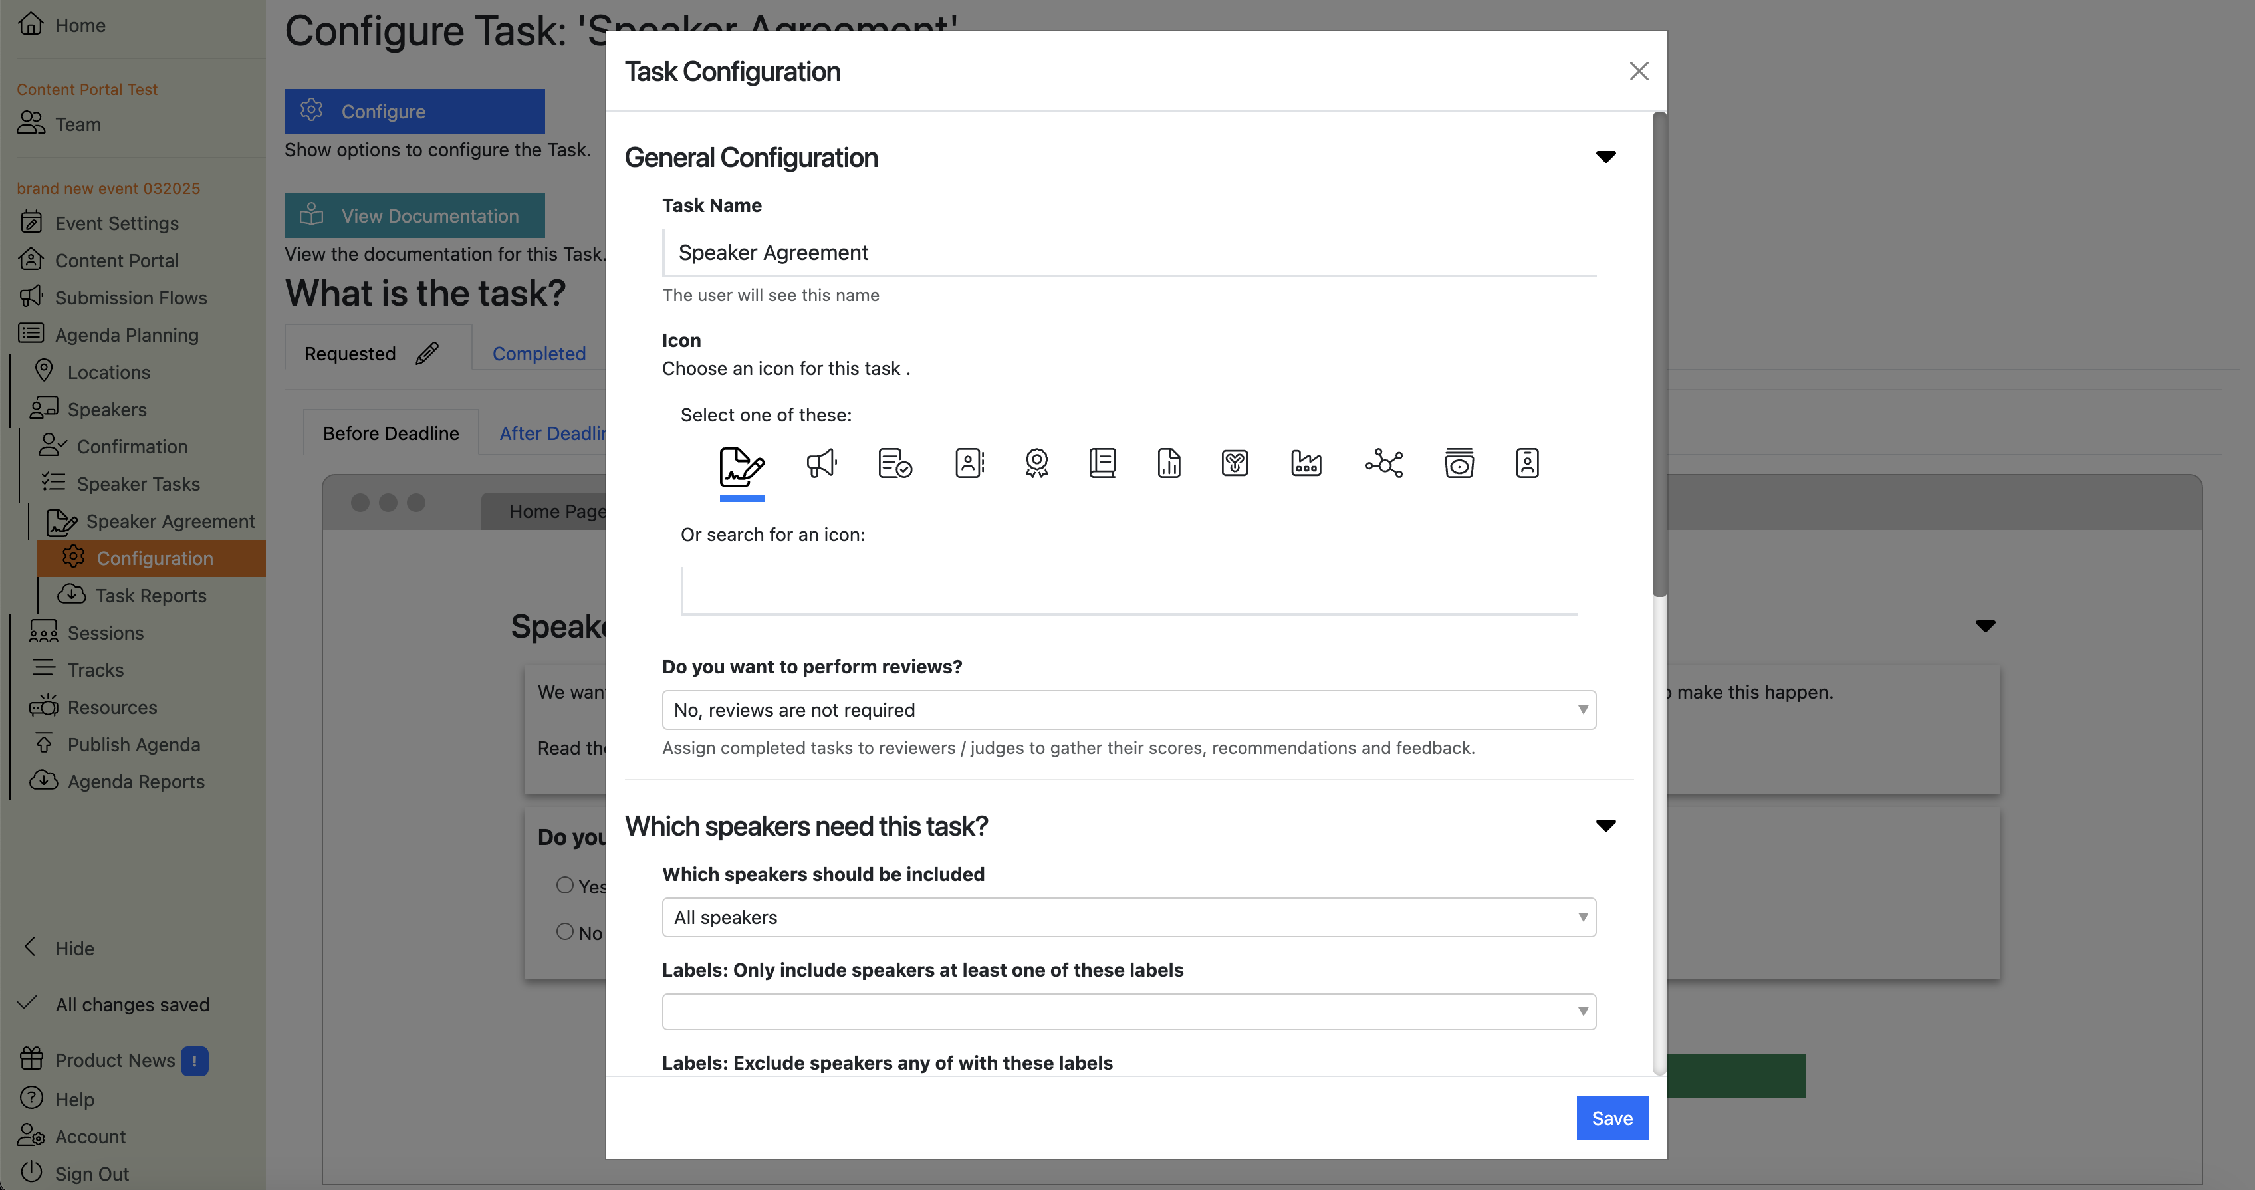Select the After Deadline tab

pos(552,433)
